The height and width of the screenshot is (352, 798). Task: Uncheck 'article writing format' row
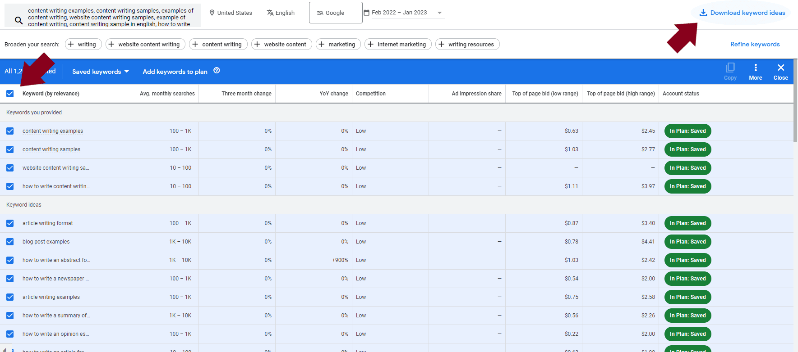tap(10, 223)
